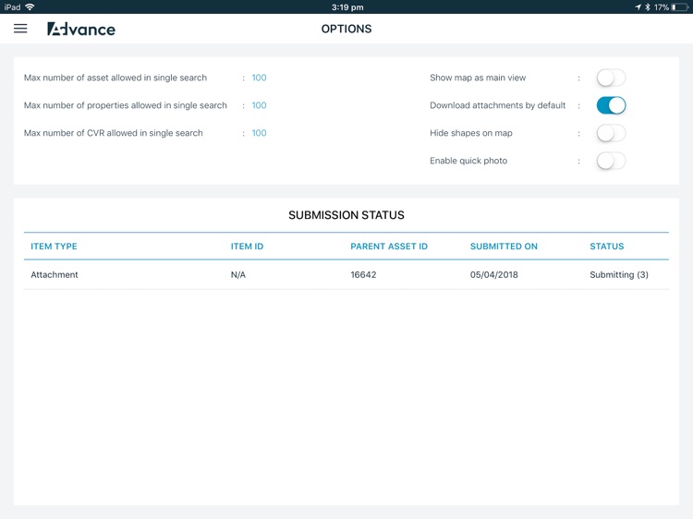The height and width of the screenshot is (519, 693).
Task: Tap the Wi-Fi status icon
Action: (x=30, y=7)
